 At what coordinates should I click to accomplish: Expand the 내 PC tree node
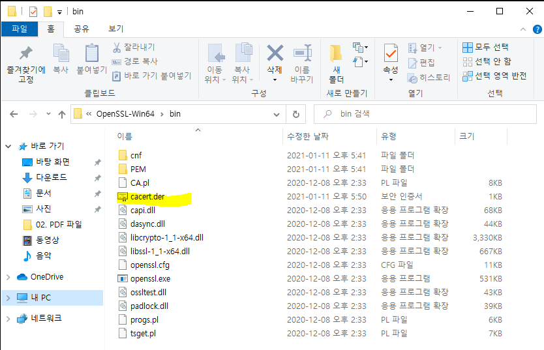[x=8, y=298]
